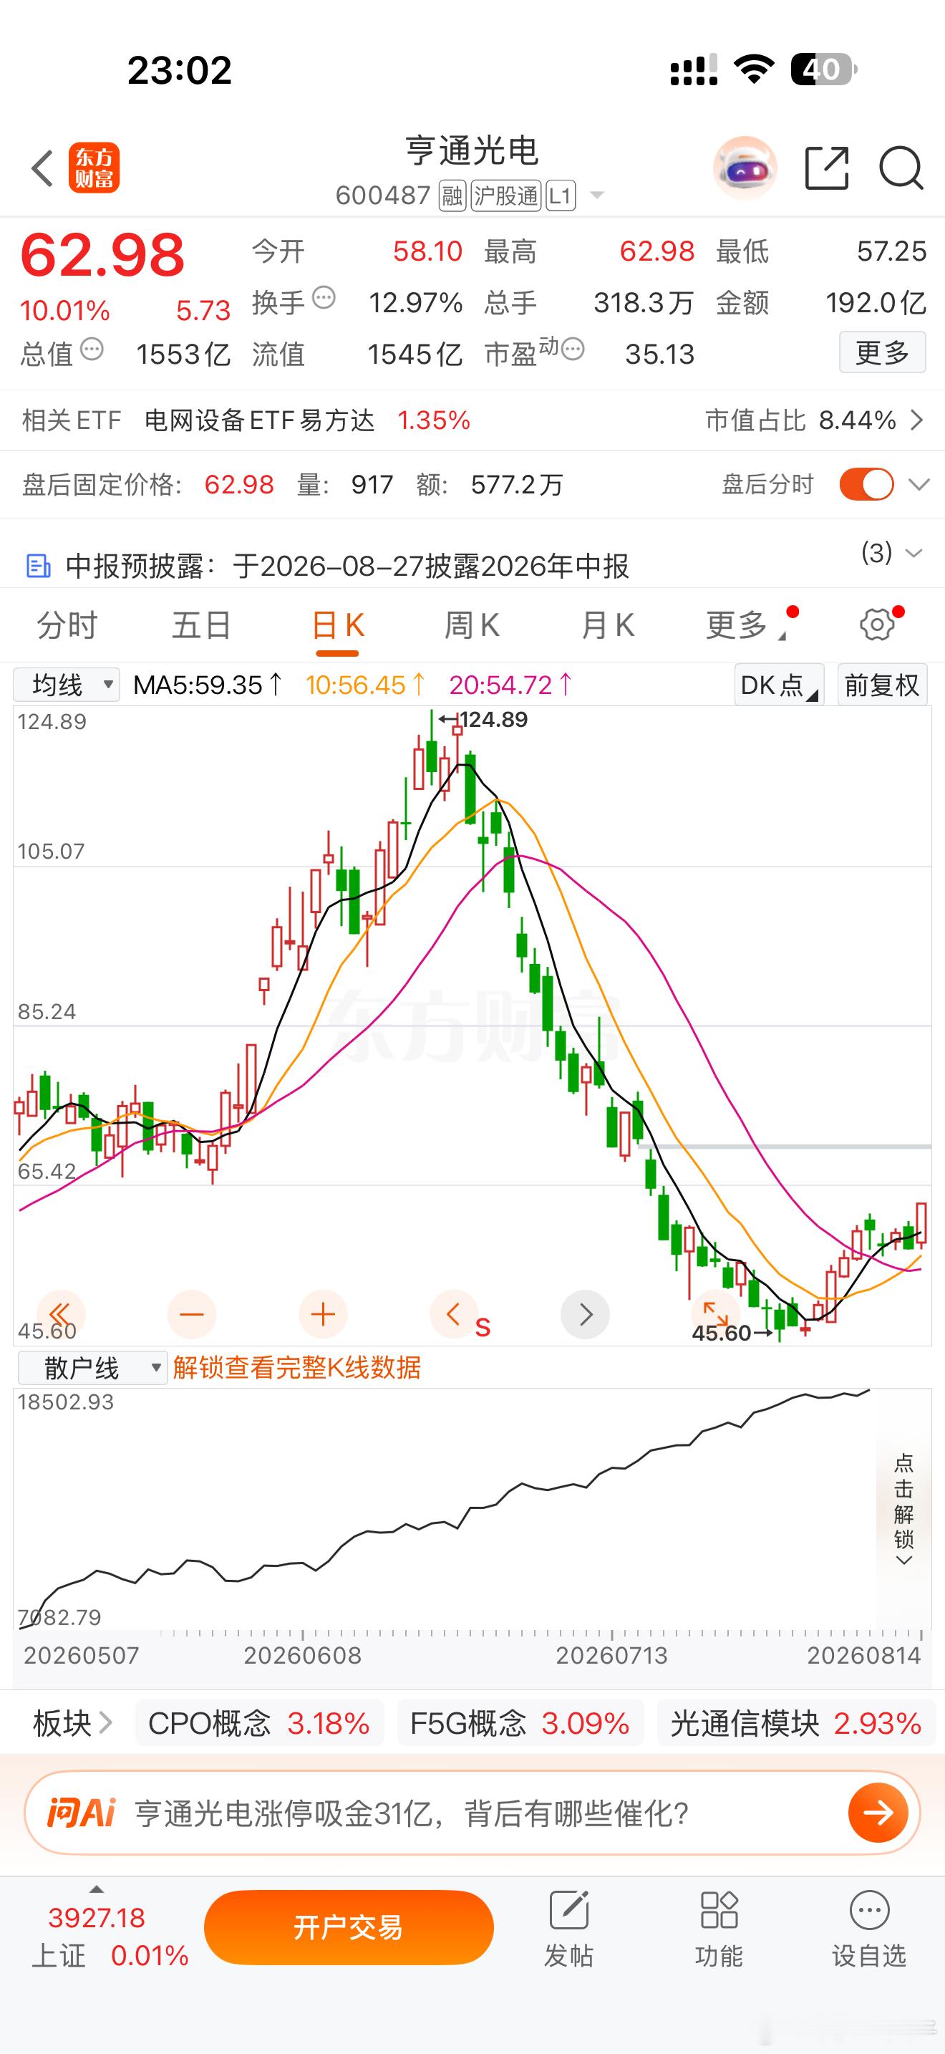Expand chart to fullscreen with diagonal arrows
This screenshot has width=945, height=2054.
pos(714,1313)
